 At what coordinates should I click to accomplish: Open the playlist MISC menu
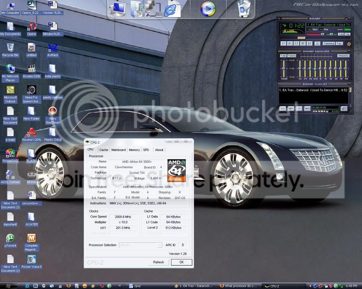coord(307,109)
